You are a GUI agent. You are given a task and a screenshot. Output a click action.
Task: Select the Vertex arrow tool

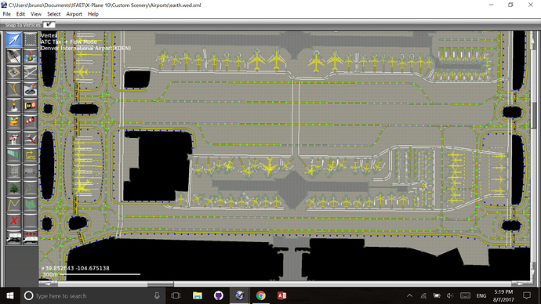pos(14,39)
